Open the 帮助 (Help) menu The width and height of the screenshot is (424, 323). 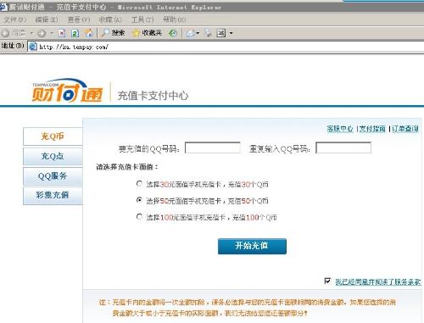click(x=175, y=19)
